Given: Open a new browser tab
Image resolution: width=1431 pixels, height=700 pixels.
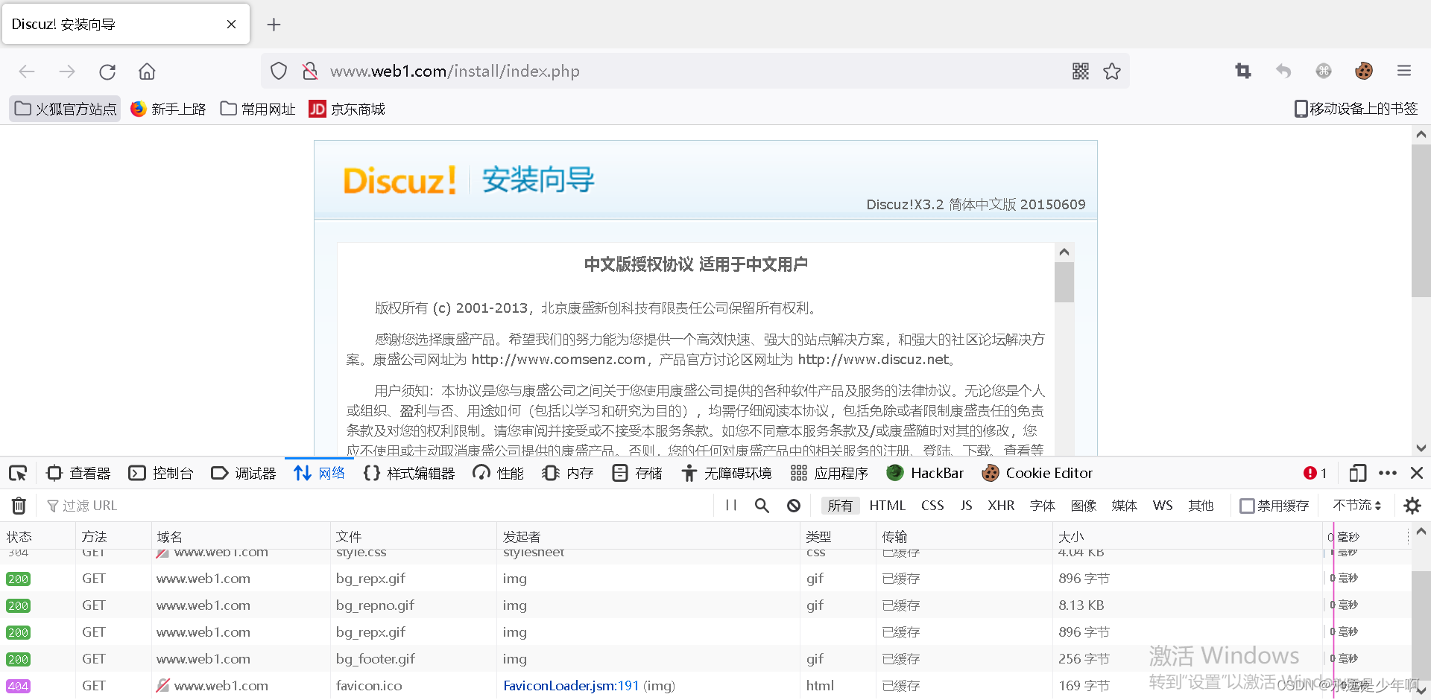Looking at the screenshot, I should (274, 25).
